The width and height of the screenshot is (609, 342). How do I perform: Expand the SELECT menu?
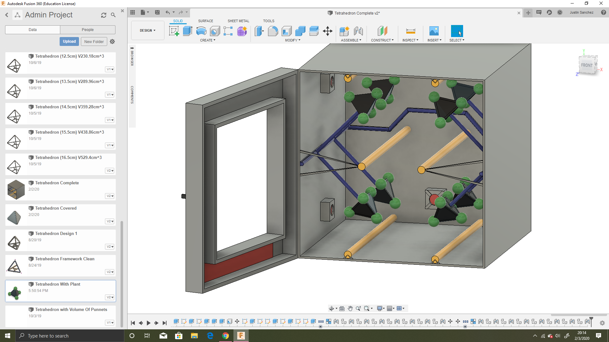point(457,40)
